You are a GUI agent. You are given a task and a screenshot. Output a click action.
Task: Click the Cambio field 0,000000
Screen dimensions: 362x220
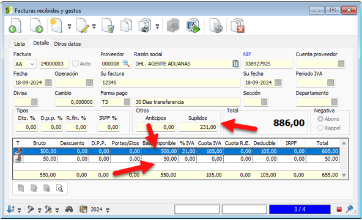pyautogui.click(x=75, y=102)
